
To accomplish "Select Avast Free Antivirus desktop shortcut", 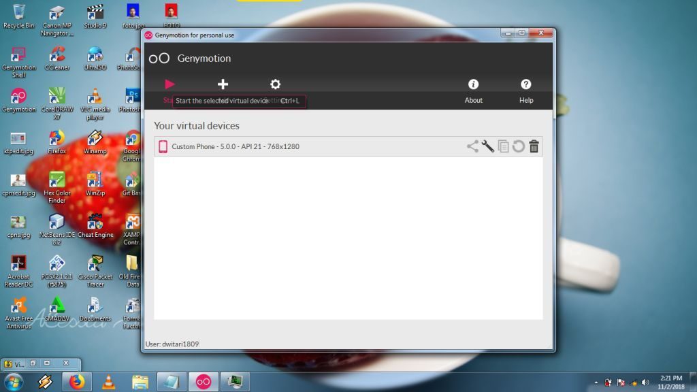I will [x=18, y=313].
